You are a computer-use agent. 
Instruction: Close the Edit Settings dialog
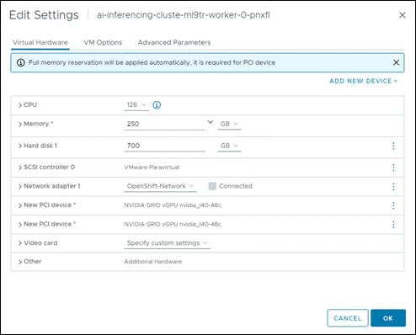403,15
